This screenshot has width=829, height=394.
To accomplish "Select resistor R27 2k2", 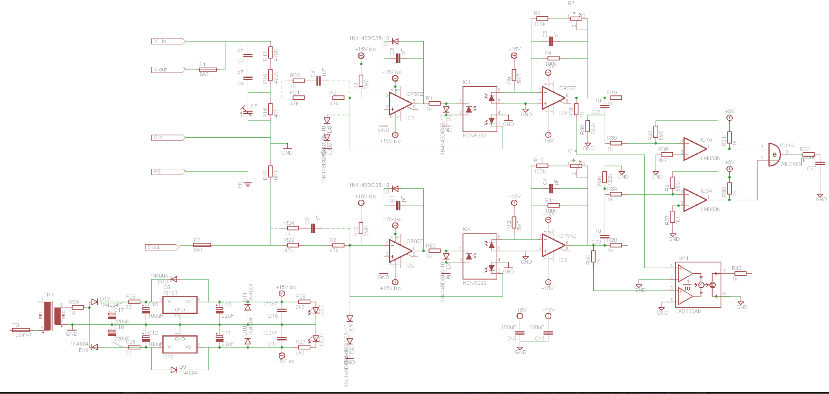I will tap(304, 347).
